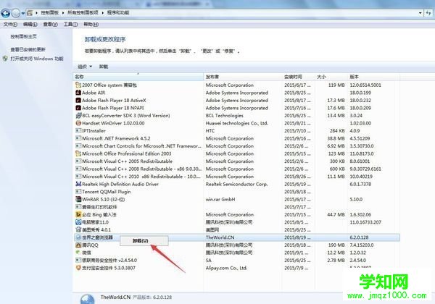Click the TheWorld.CN details pane icon
This screenshot has width=435, height=304.
(87, 299)
